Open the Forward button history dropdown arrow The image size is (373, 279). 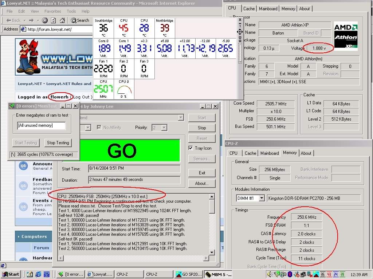(x=38, y=20)
